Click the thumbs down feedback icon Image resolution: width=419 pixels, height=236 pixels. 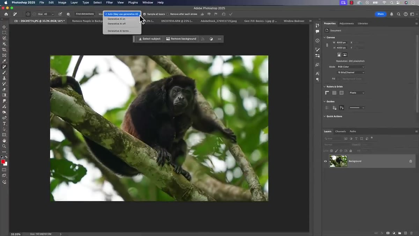coord(209,14)
